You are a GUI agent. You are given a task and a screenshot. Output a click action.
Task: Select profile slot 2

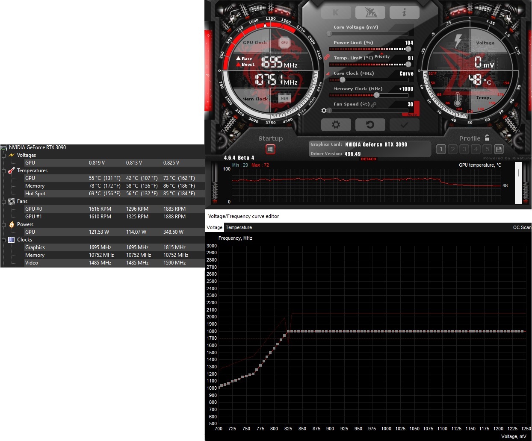pyautogui.click(x=452, y=149)
